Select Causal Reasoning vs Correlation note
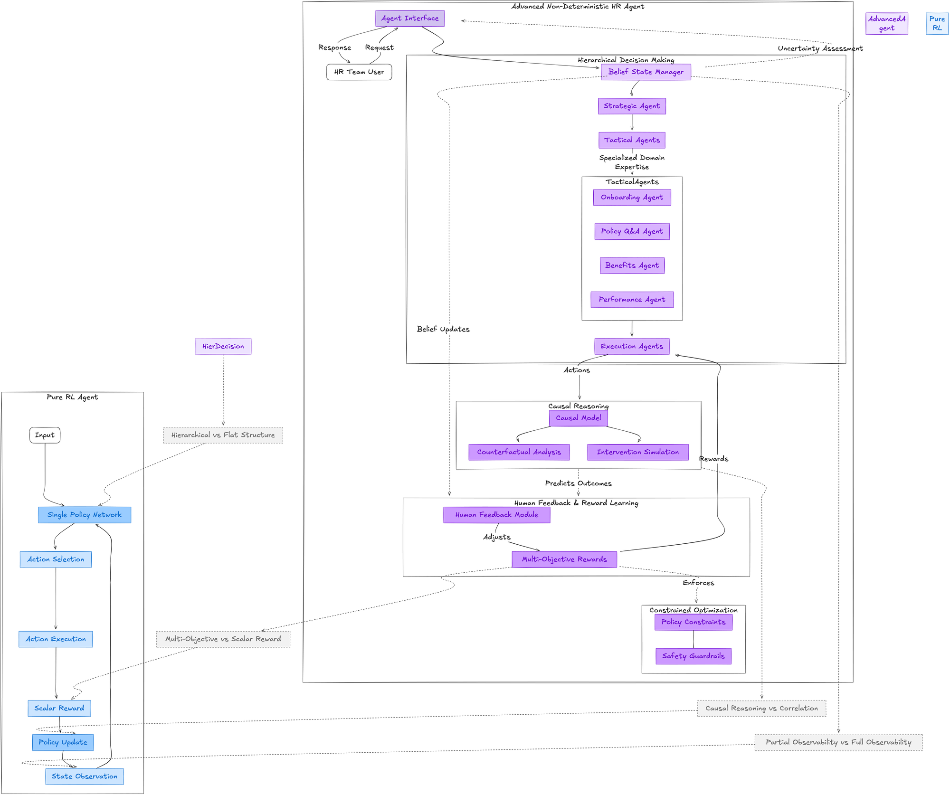The image size is (950, 795). 762,709
